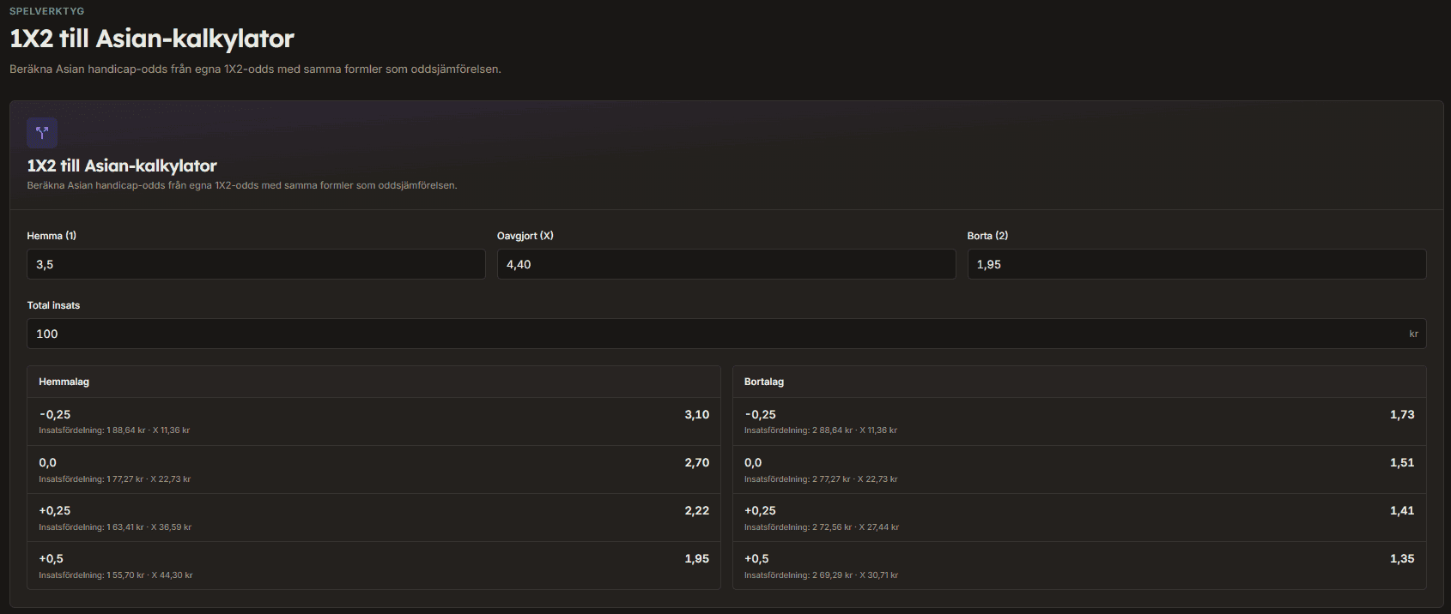Click the kr currency suffix in Total insats

[x=1413, y=334]
